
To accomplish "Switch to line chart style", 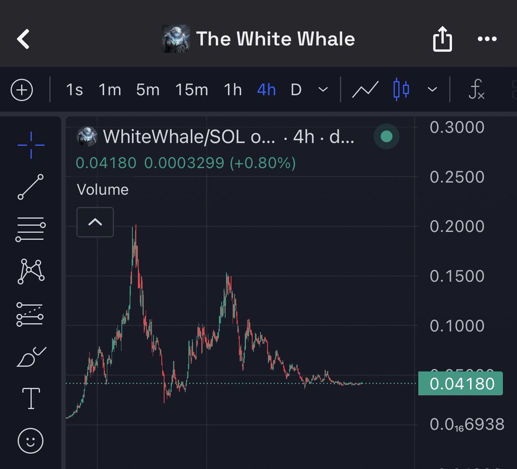I will [365, 90].
